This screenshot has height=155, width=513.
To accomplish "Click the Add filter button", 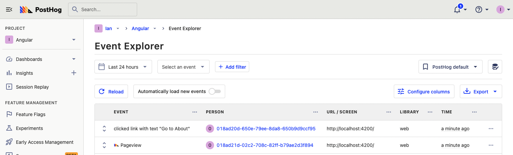I will pos(232,67).
